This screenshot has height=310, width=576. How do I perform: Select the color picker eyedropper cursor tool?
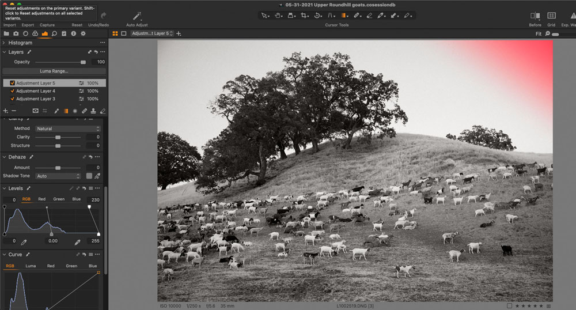381,16
